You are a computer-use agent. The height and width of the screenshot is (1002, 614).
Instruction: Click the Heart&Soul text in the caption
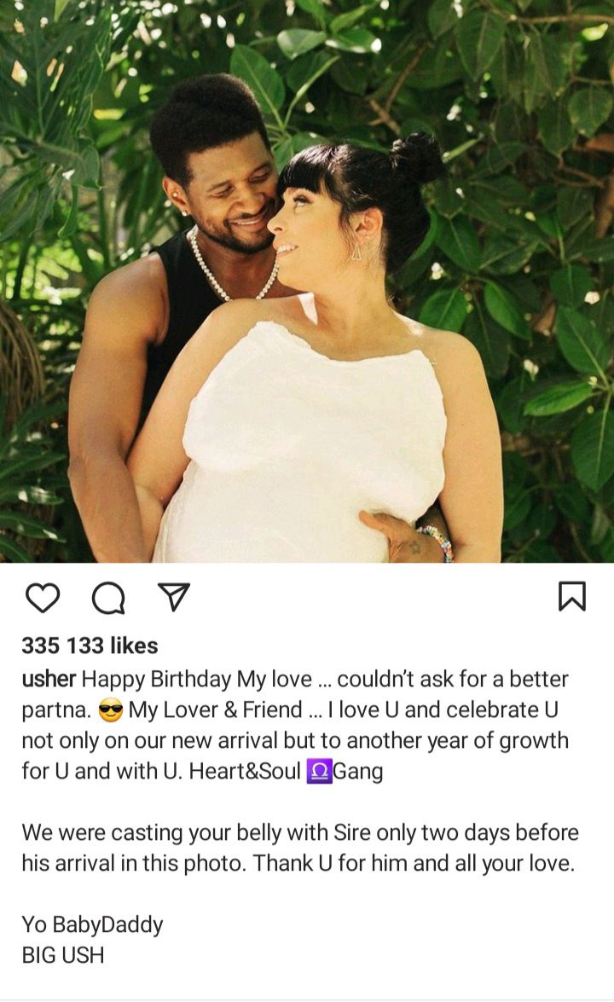[245, 771]
